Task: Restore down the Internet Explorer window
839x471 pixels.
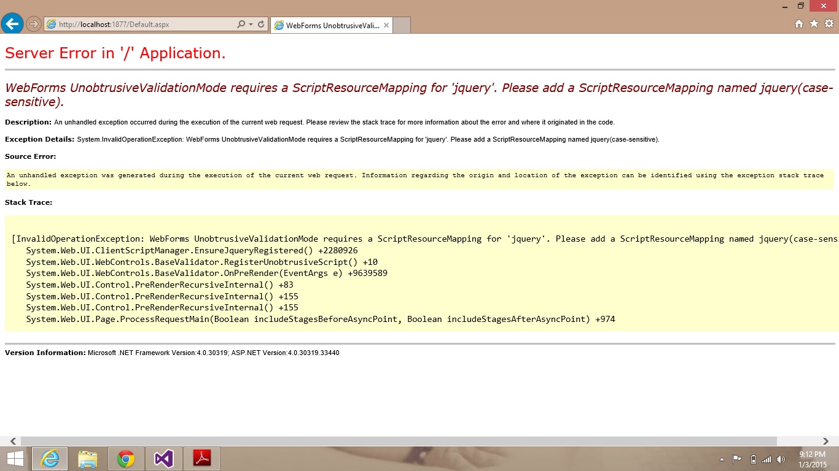Action: [x=801, y=6]
